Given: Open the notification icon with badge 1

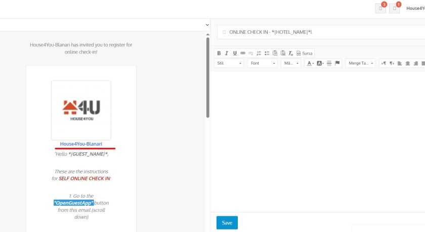Looking at the screenshot, I should tap(394, 9).
